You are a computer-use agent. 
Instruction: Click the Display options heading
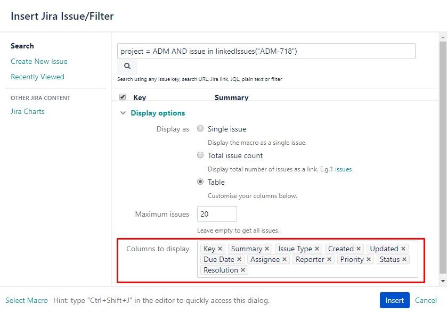click(158, 113)
